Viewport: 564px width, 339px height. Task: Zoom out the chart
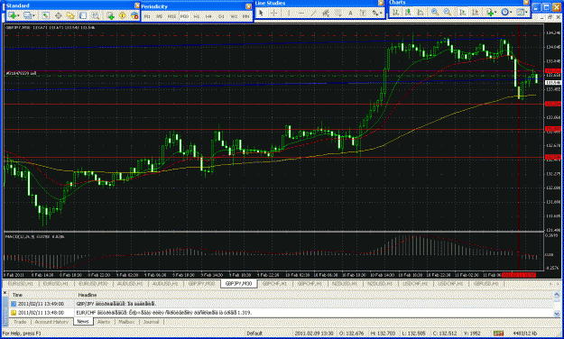pyautogui.click(x=448, y=13)
